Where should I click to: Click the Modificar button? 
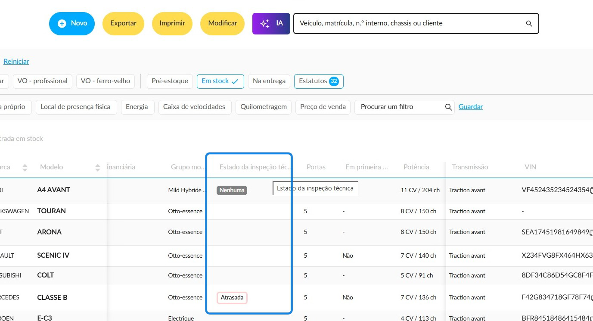click(223, 23)
